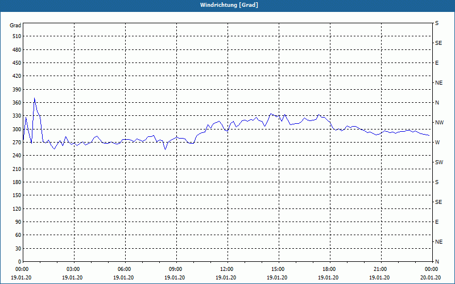Select the 420 y-axis label
455x284 pixels.
(x=17, y=76)
